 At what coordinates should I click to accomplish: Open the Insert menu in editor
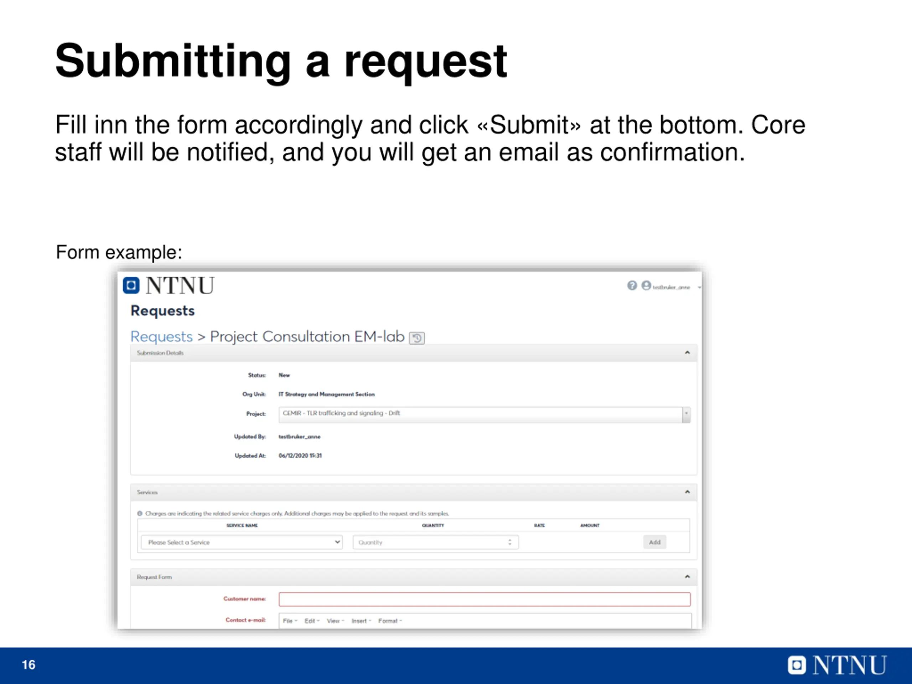pos(361,621)
